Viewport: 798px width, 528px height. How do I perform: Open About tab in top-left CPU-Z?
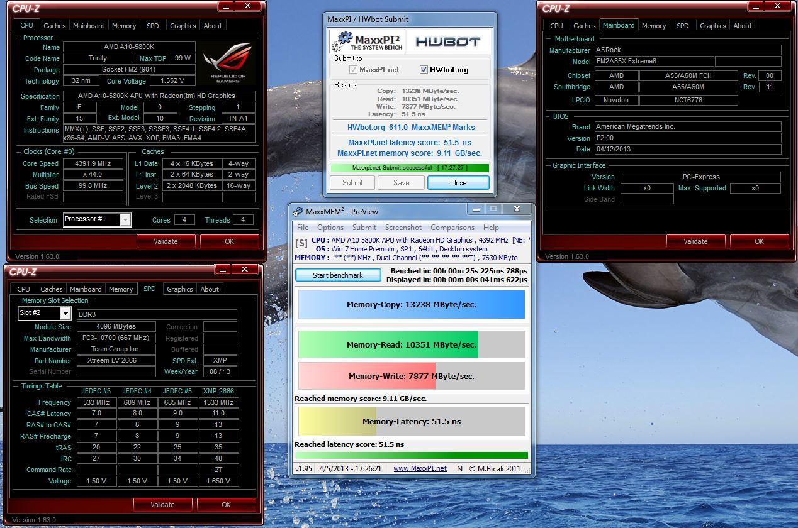tap(213, 26)
